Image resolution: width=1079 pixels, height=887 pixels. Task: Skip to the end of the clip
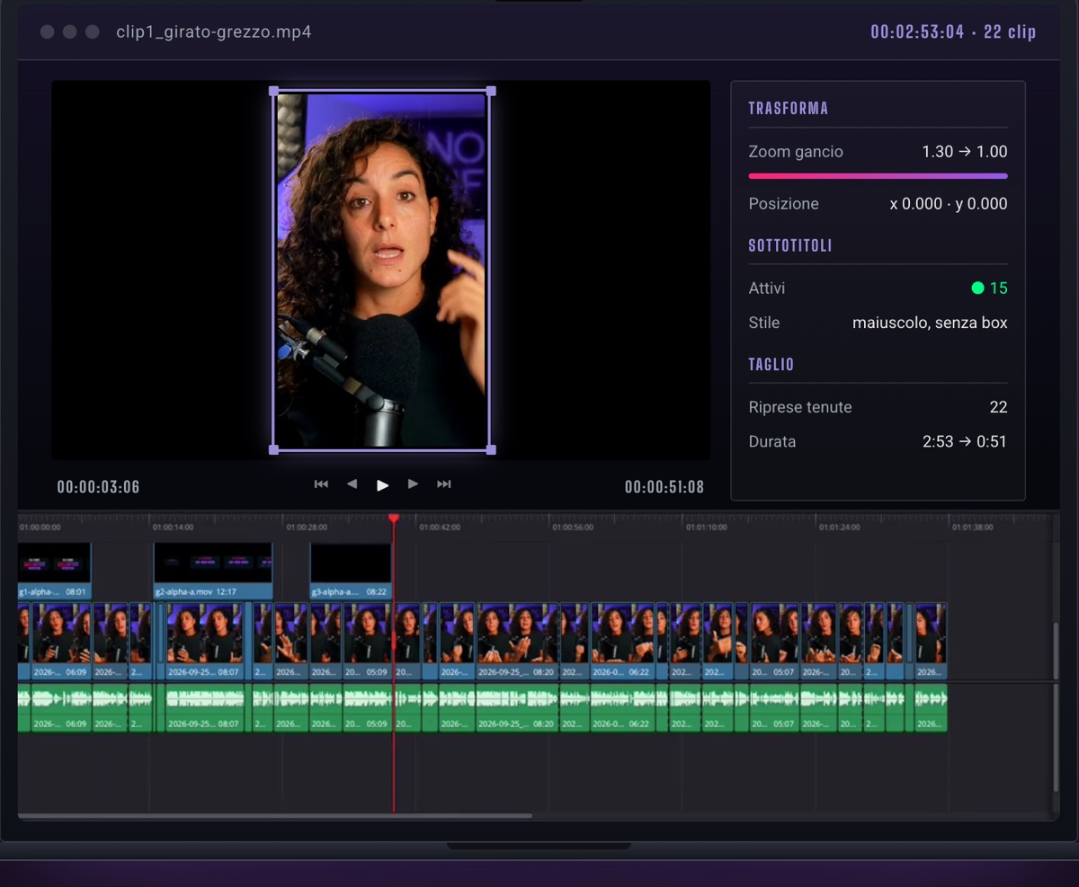point(444,484)
